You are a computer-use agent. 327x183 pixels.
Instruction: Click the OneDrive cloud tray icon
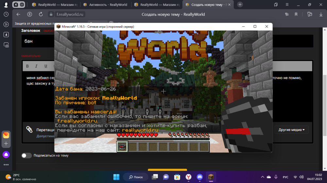(x=269, y=177)
